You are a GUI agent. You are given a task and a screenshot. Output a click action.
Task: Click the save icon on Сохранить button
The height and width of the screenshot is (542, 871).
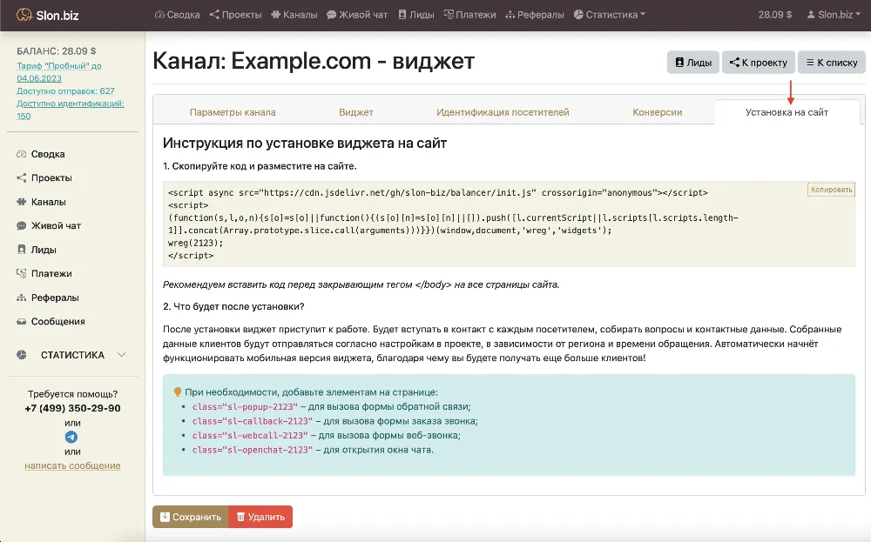pyautogui.click(x=165, y=517)
